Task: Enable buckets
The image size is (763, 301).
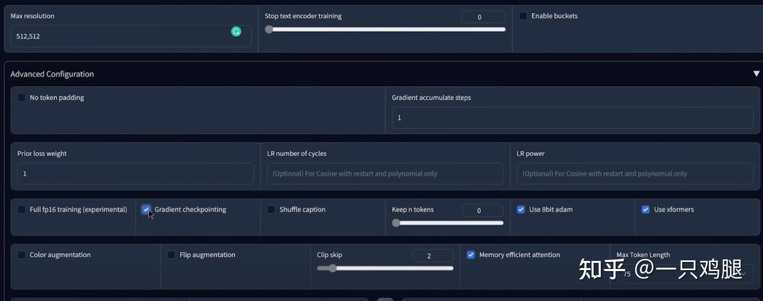Action: [523, 16]
